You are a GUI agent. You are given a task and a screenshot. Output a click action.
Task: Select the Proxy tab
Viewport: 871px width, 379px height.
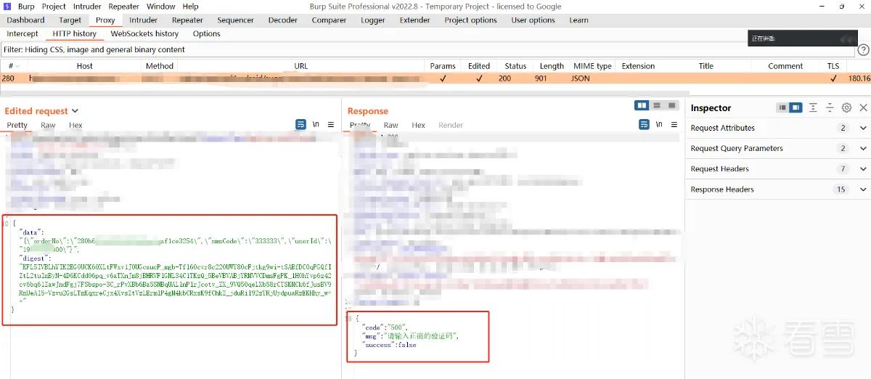(105, 20)
